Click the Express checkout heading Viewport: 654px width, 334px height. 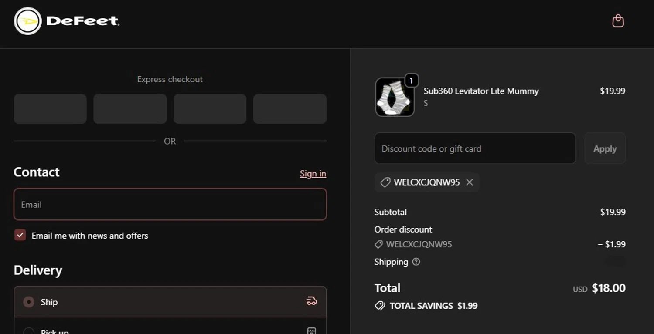[x=170, y=79]
